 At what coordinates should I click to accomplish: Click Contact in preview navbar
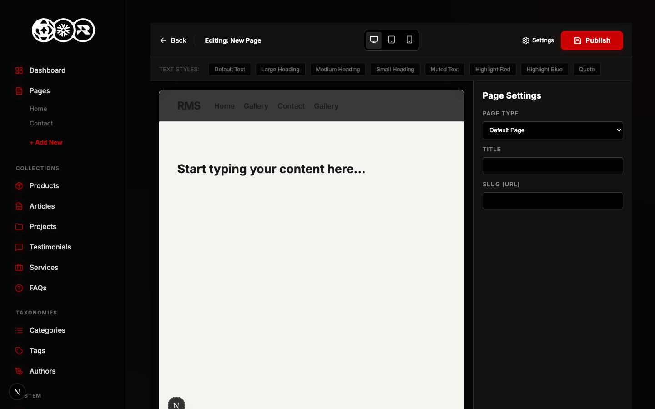click(x=291, y=106)
